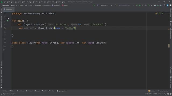Image resolution: width=172 pixels, height=96 pixels.
Task: Click the Make Project hammer icon
Action: (94, 5)
